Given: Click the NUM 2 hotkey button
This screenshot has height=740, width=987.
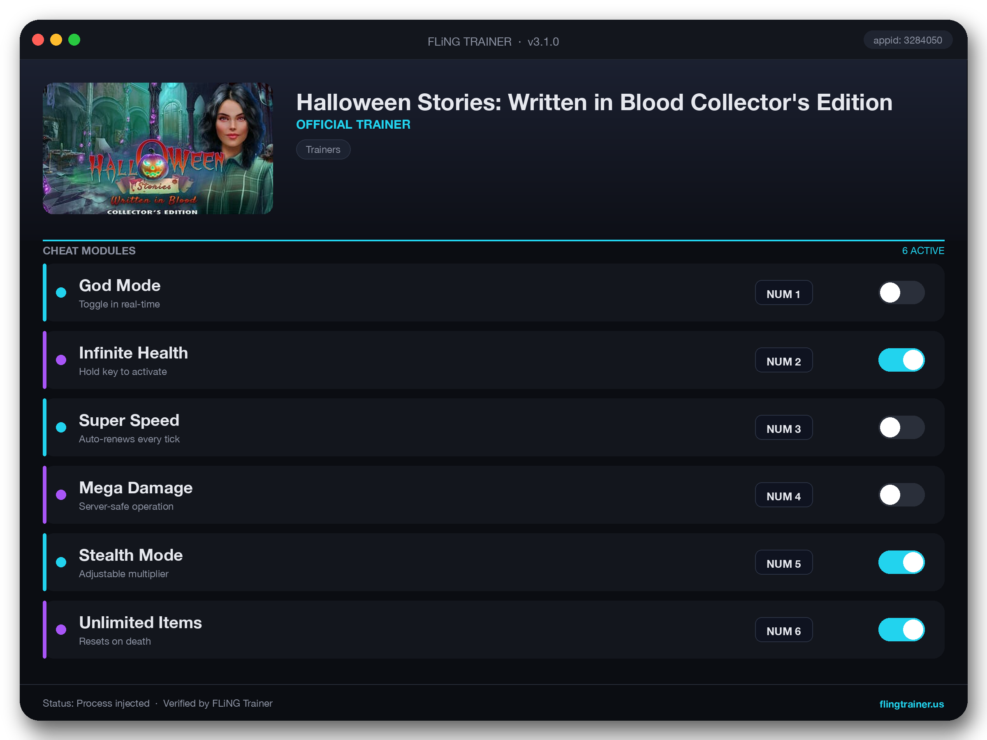Looking at the screenshot, I should (x=783, y=361).
